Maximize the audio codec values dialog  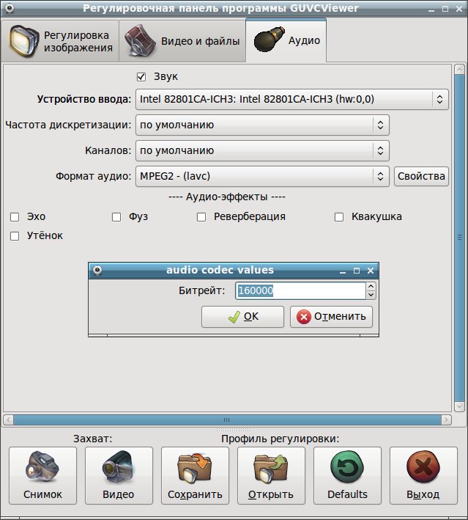click(x=357, y=271)
